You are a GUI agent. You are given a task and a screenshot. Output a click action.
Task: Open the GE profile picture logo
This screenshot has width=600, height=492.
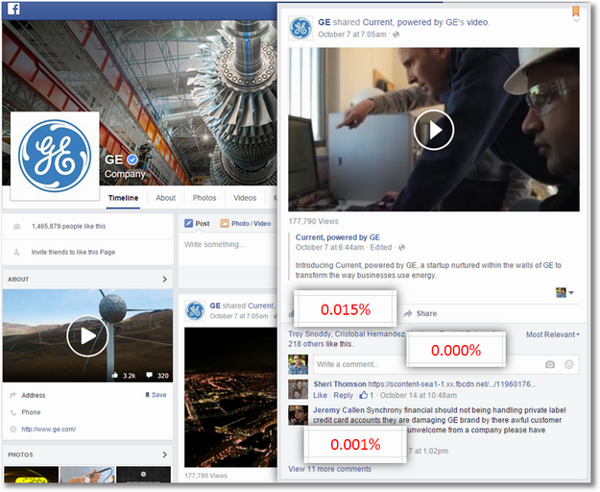tap(55, 156)
